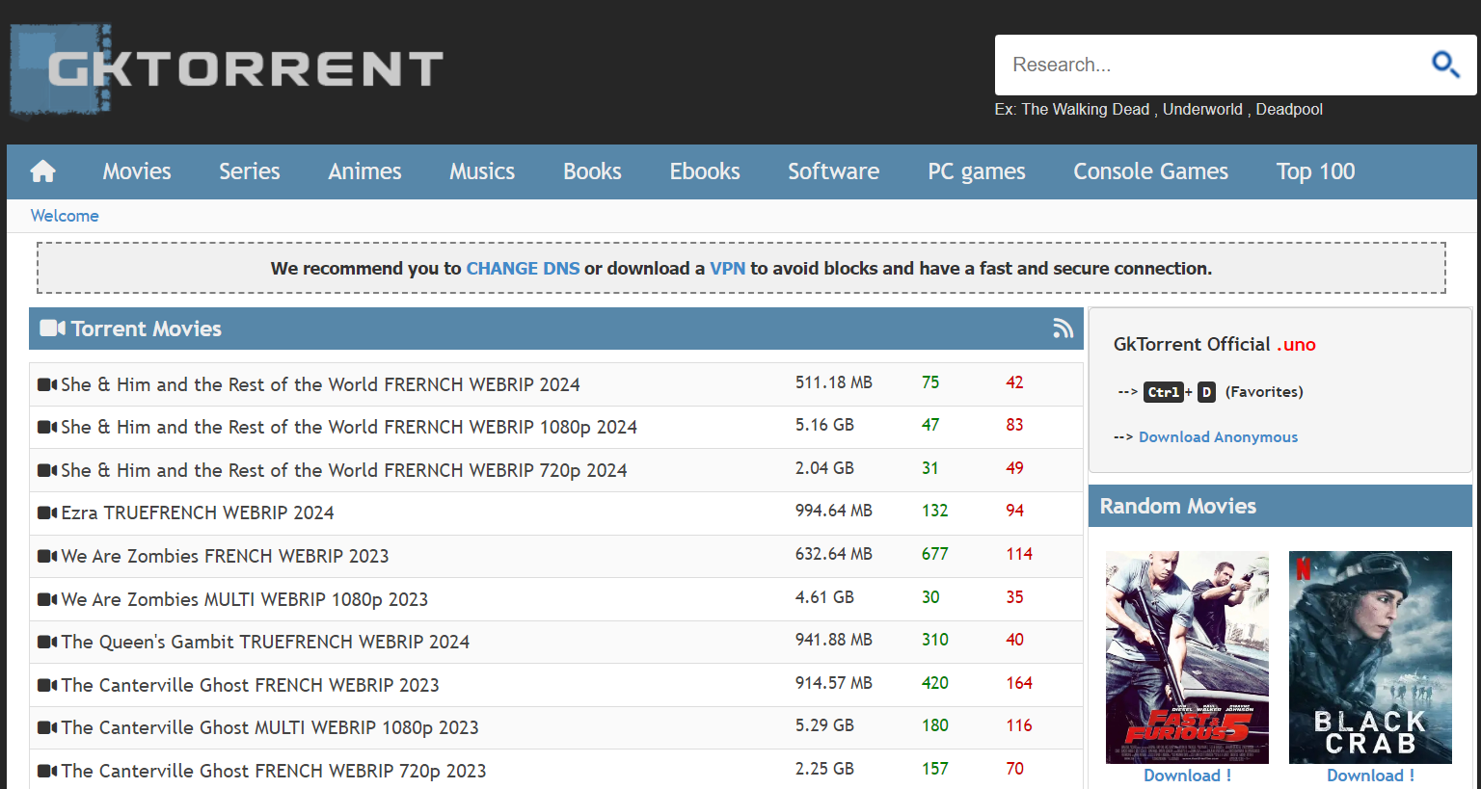Open the Console Games menu
Image resolution: width=1481 pixels, height=789 pixels.
pyautogui.click(x=1150, y=171)
